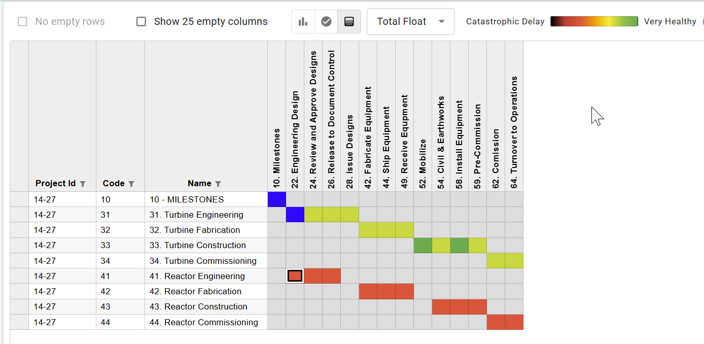Click the blue Milestones cell in row 10

(276, 199)
